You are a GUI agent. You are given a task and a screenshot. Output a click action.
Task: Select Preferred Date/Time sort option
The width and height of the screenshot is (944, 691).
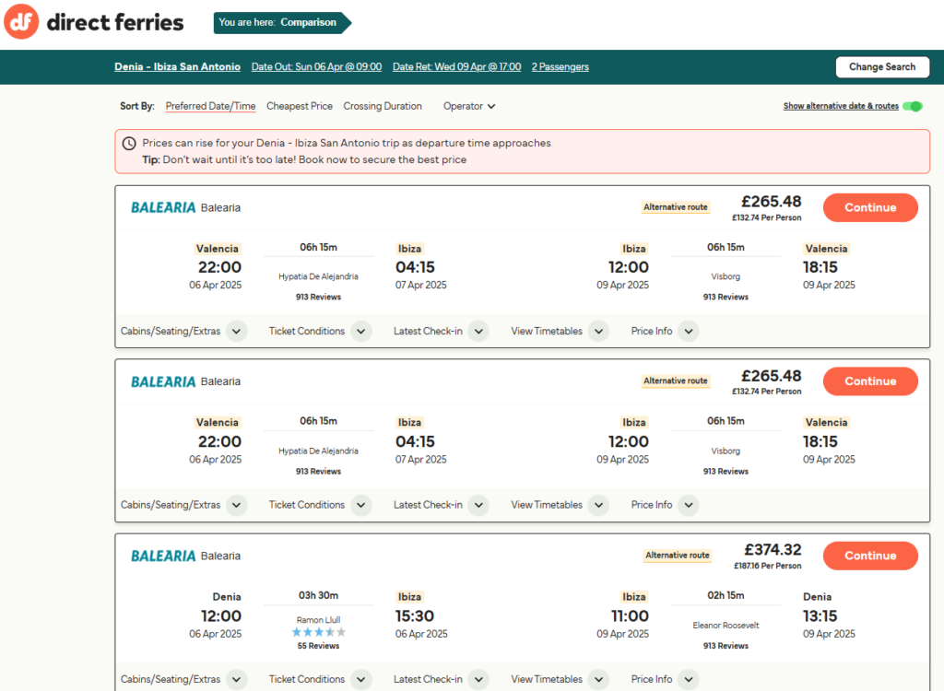point(210,106)
